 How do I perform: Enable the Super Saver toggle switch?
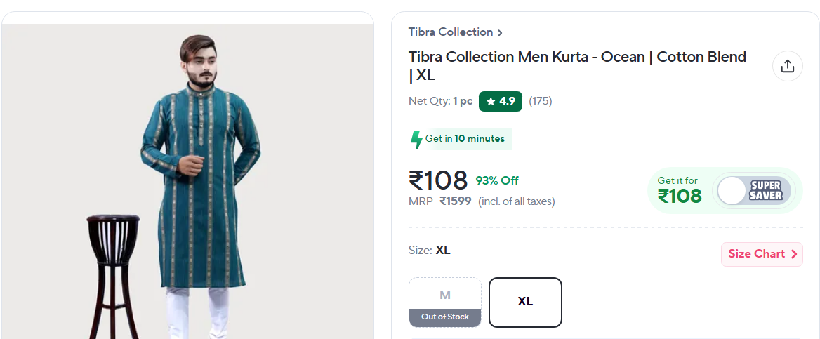point(753,190)
